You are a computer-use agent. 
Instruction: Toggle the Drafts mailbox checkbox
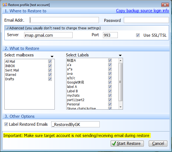(x=50, y=79)
